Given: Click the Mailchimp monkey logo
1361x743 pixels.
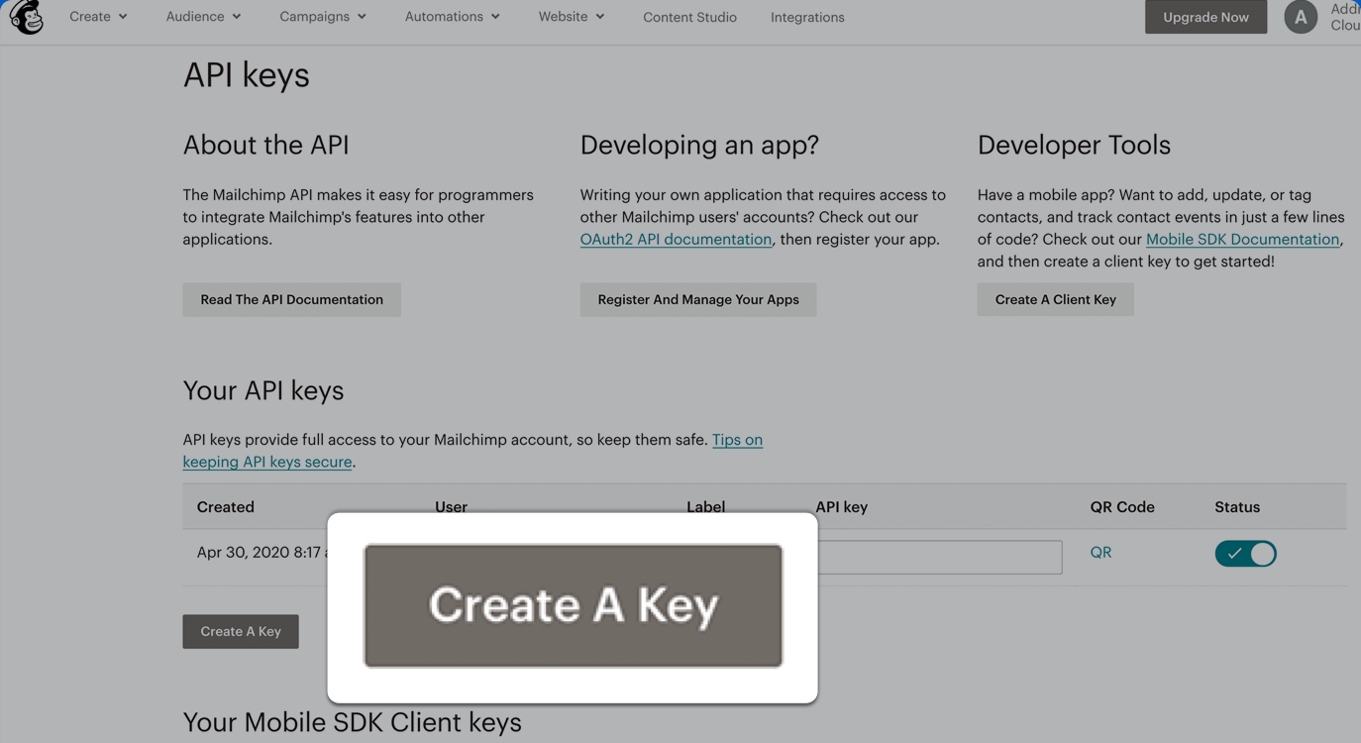Looking at the screenshot, I should tap(27, 17).
